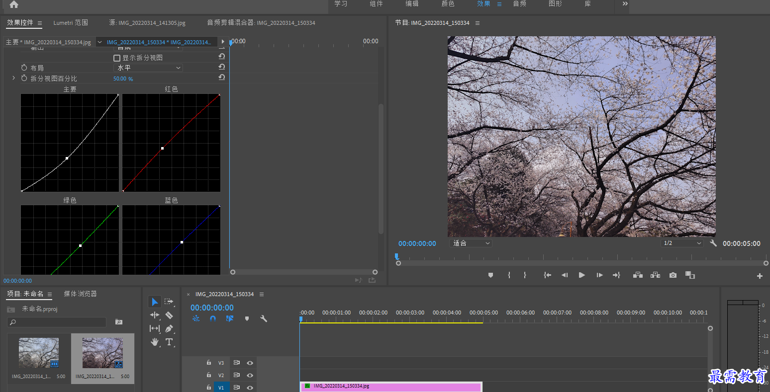This screenshot has width=770, height=392.
Task: Toggle nest sequence insert mode
Action: (196, 318)
